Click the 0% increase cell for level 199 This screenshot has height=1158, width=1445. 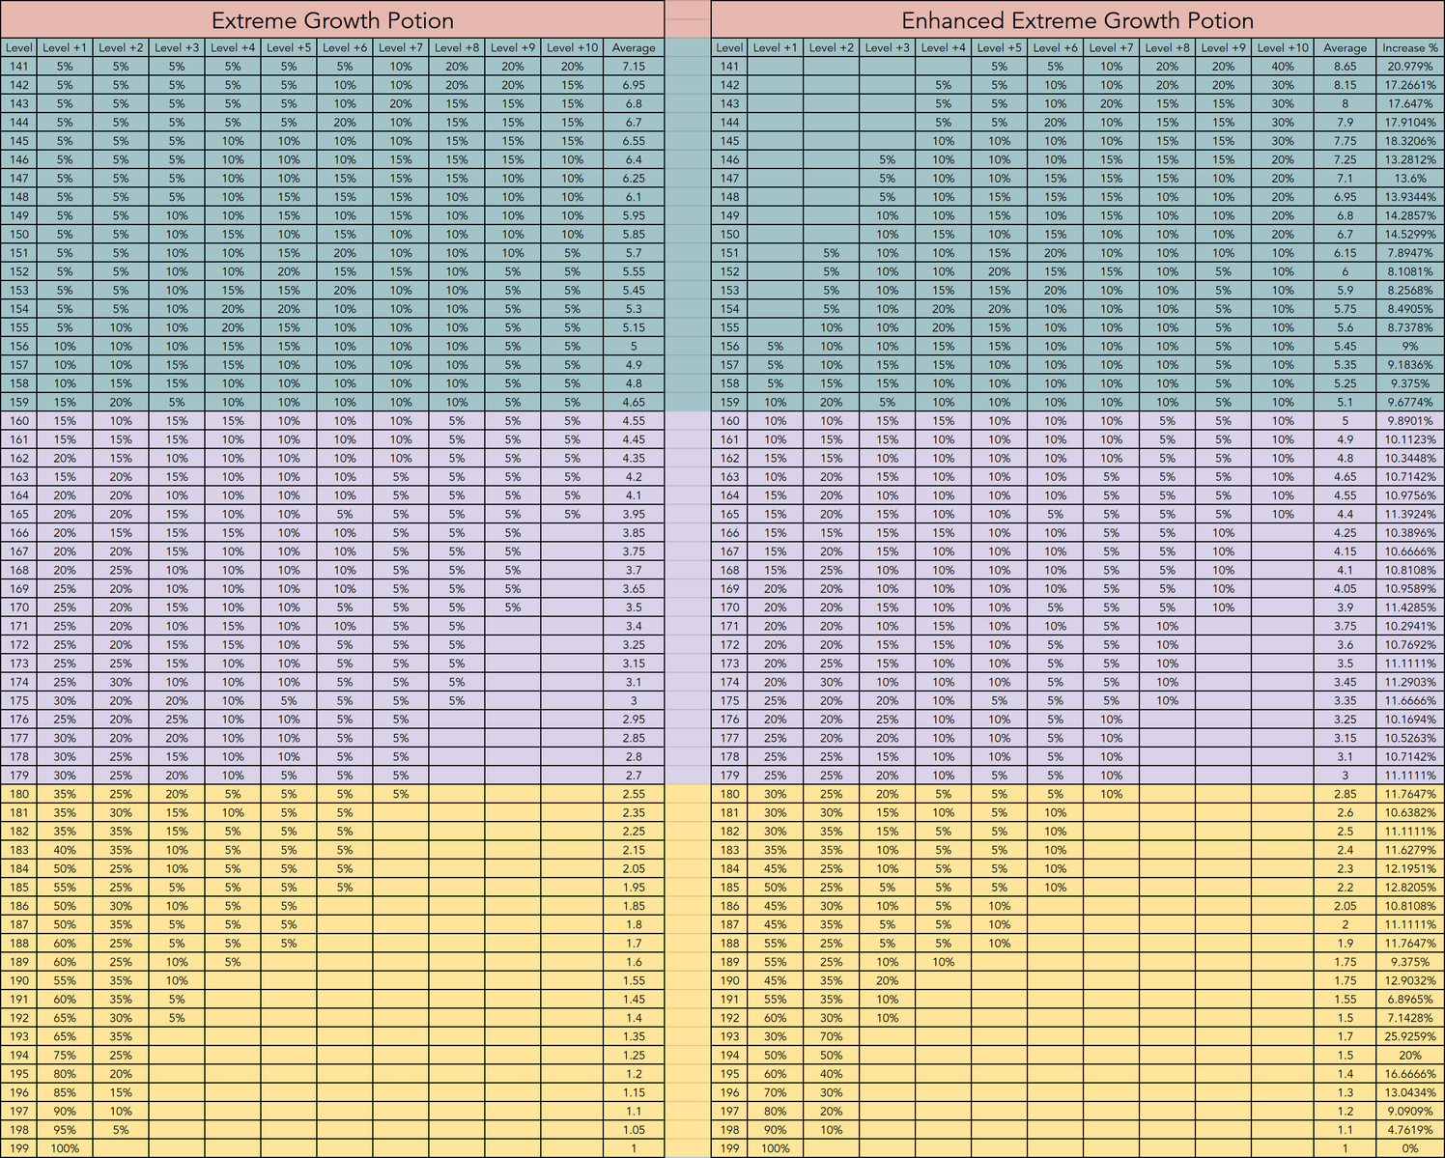point(1410,1148)
